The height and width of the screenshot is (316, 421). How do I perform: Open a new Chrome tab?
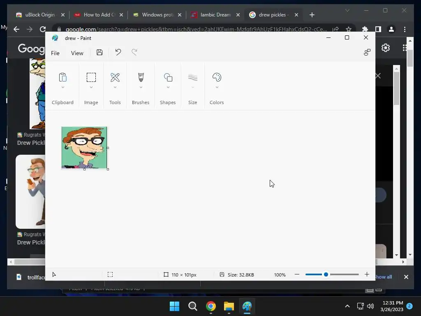[x=312, y=15]
